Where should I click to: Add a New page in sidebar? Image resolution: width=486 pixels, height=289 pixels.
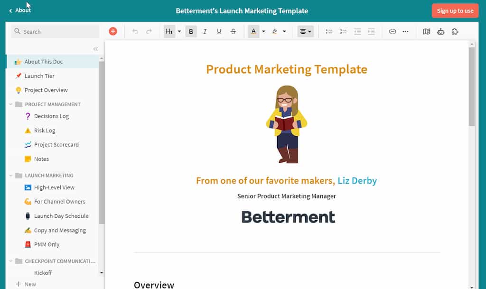tap(26, 284)
